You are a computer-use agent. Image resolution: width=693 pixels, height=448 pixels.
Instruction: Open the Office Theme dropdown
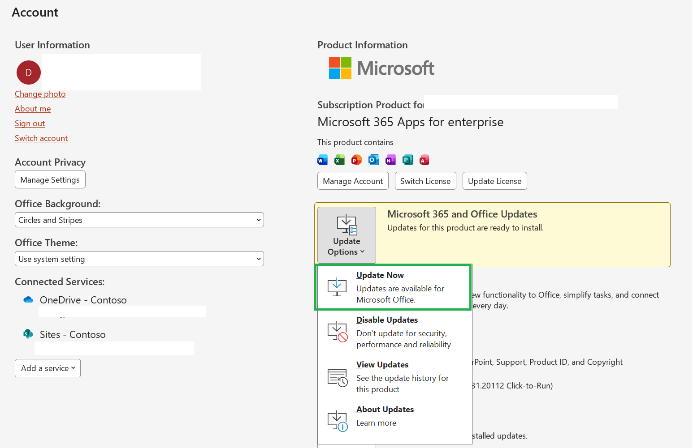click(139, 259)
